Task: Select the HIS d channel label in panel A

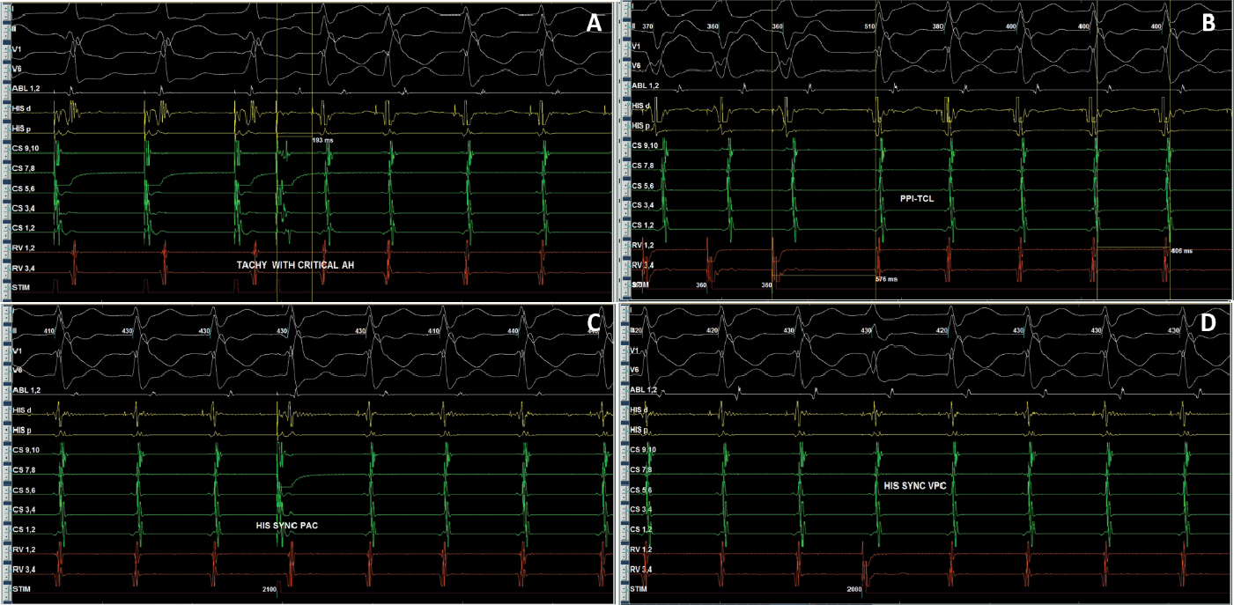Action: [24, 107]
